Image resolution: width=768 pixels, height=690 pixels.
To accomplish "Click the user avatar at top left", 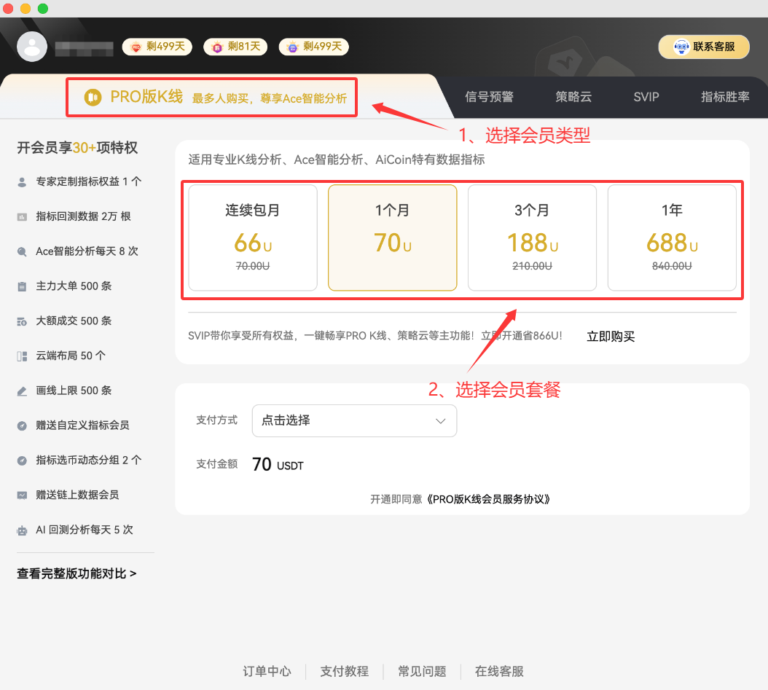I will coord(32,46).
